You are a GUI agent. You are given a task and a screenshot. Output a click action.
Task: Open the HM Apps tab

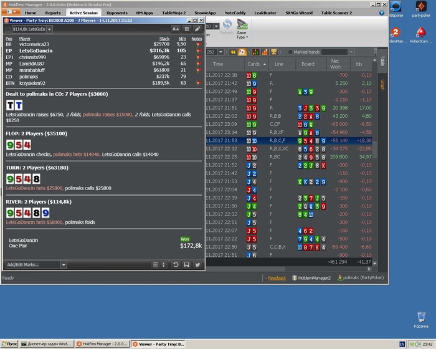click(145, 13)
